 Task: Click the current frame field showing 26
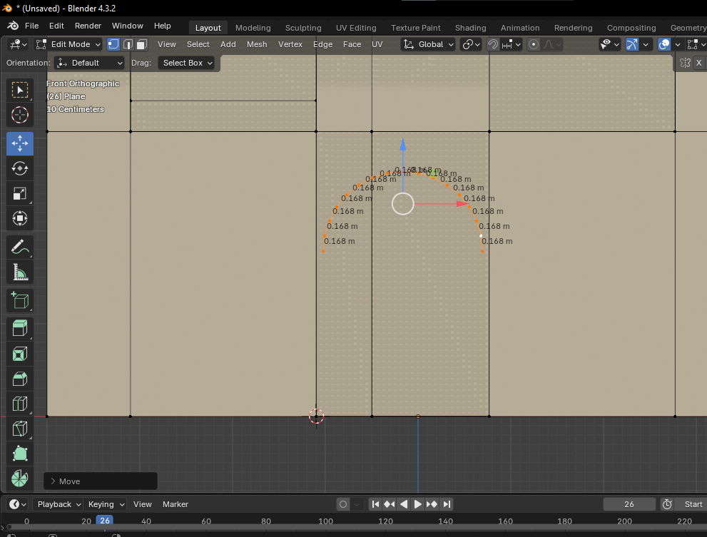tap(629, 504)
